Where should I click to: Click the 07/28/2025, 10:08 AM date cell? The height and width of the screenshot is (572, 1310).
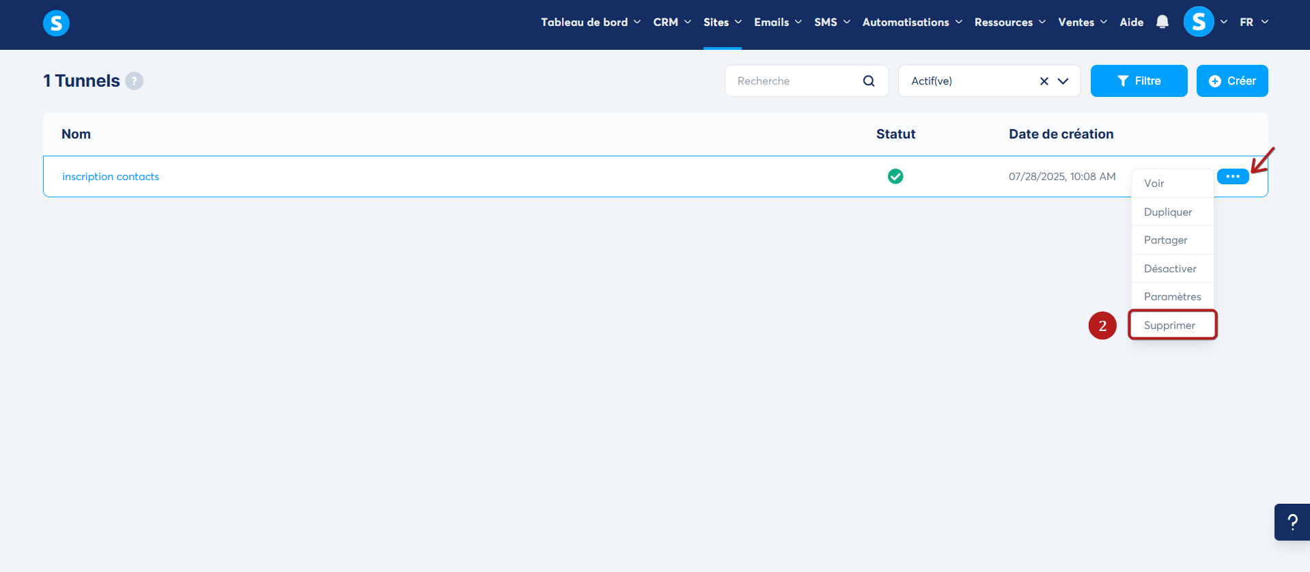tap(1062, 176)
